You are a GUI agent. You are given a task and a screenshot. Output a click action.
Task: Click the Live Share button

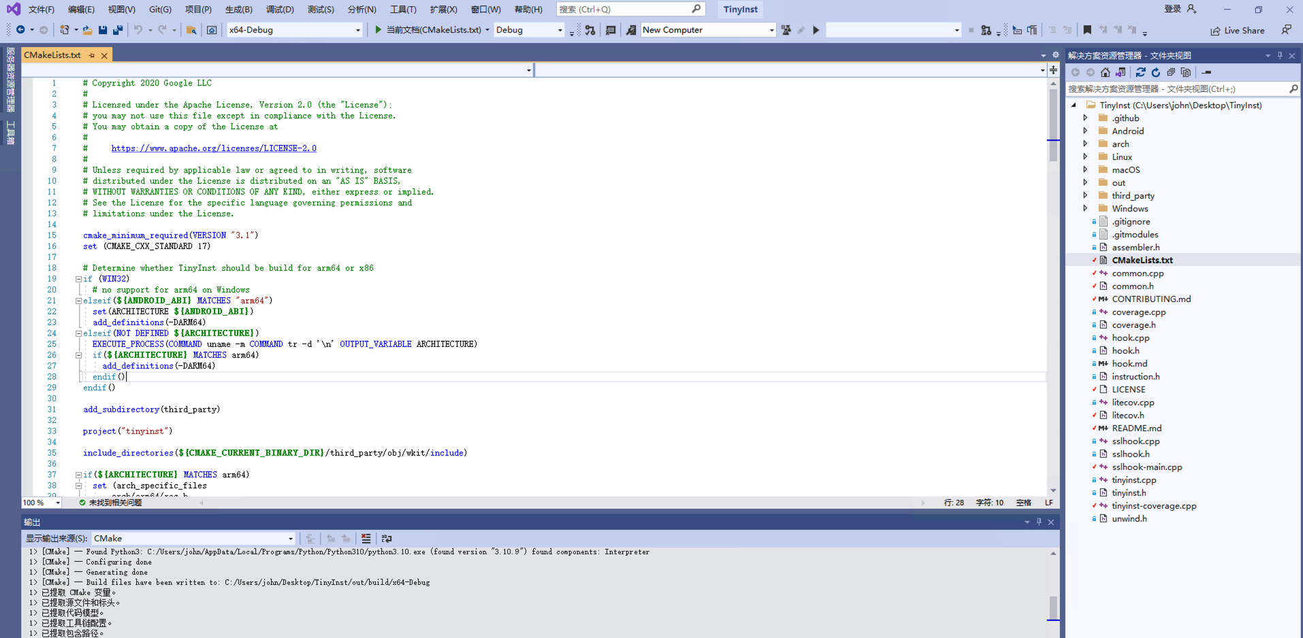(x=1238, y=31)
